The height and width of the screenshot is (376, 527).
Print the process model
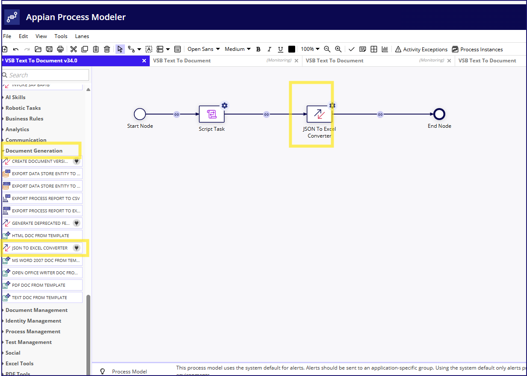(60, 49)
